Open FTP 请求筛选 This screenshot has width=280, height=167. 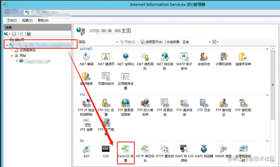click(x=184, y=107)
